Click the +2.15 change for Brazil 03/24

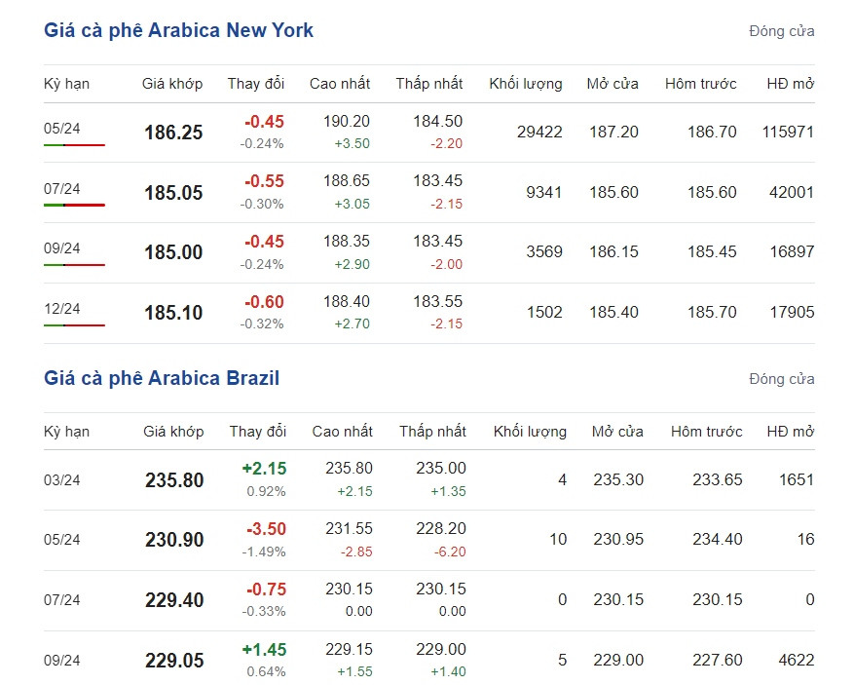(264, 469)
